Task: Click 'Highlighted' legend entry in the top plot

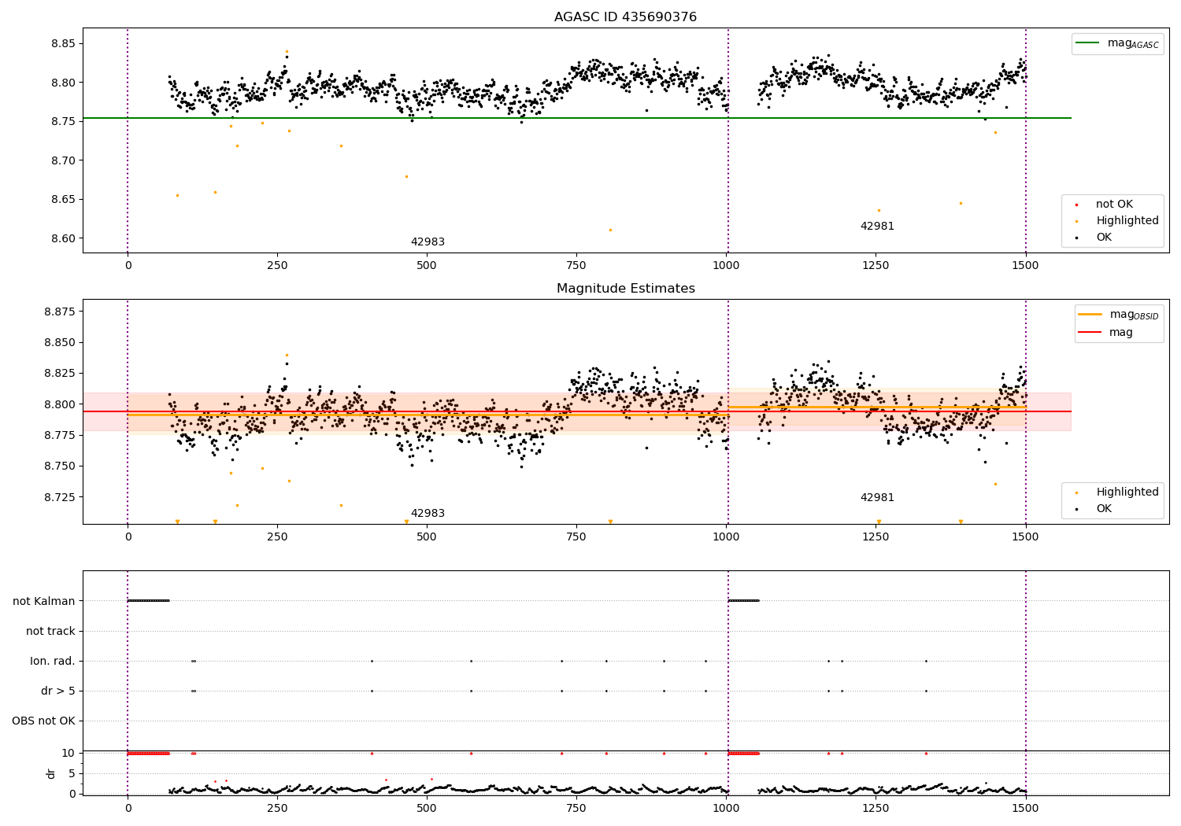Action: pyautogui.click(x=1116, y=221)
